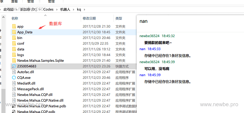Sort files by 名称 column header

coord(15,18)
